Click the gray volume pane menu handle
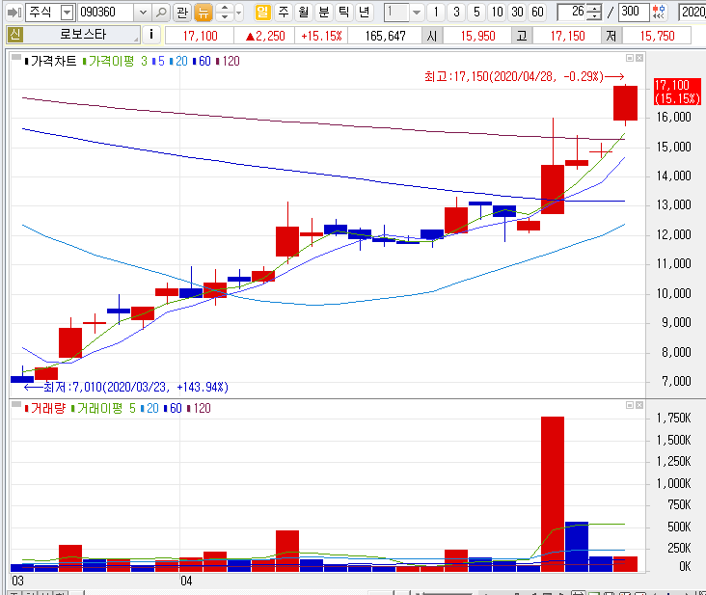 pos(16,404)
